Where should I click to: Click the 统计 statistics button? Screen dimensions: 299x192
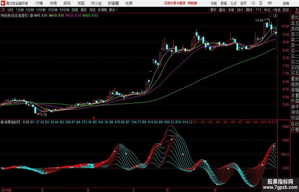tap(240, 10)
